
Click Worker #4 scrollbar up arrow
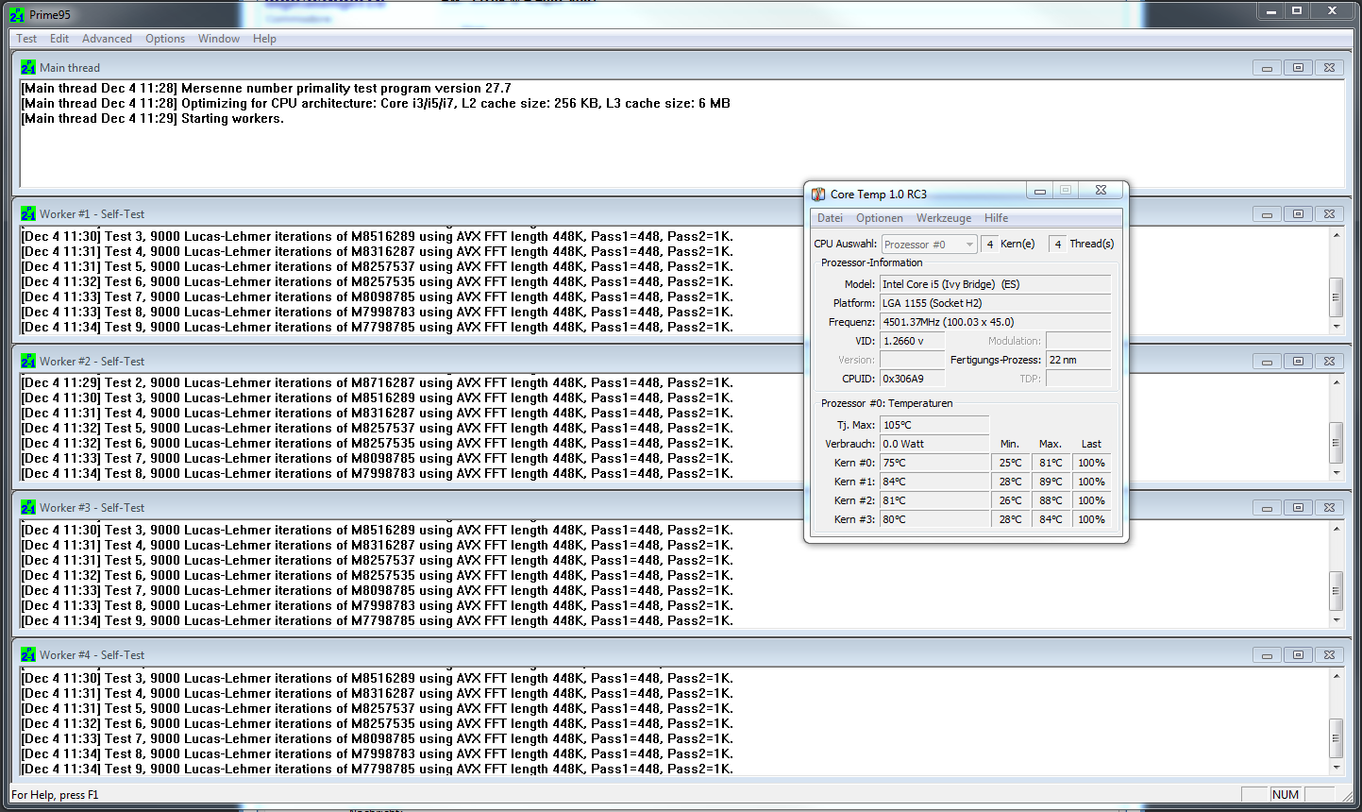[1336, 676]
